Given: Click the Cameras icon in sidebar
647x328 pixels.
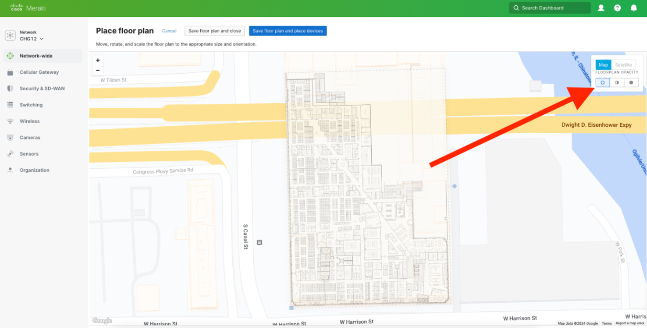Looking at the screenshot, I should [x=10, y=137].
